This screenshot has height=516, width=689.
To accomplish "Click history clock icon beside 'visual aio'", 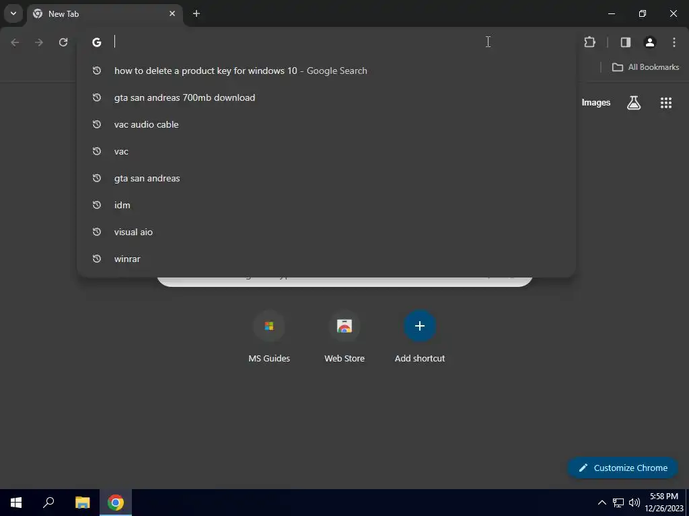I will (97, 232).
